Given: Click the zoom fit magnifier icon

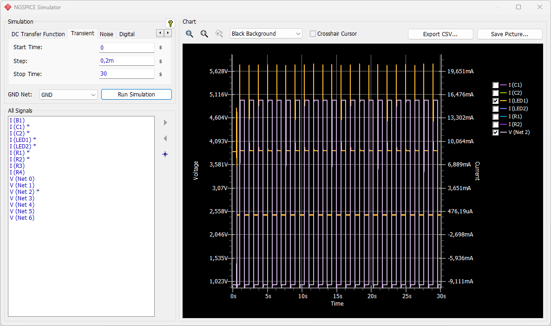Looking at the screenshot, I should 219,34.
